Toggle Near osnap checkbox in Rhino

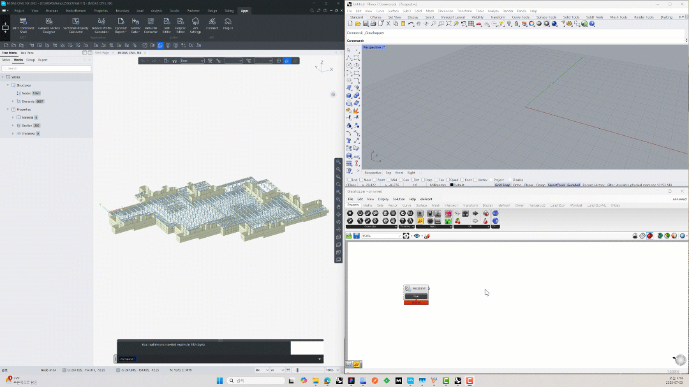point(362,180)
